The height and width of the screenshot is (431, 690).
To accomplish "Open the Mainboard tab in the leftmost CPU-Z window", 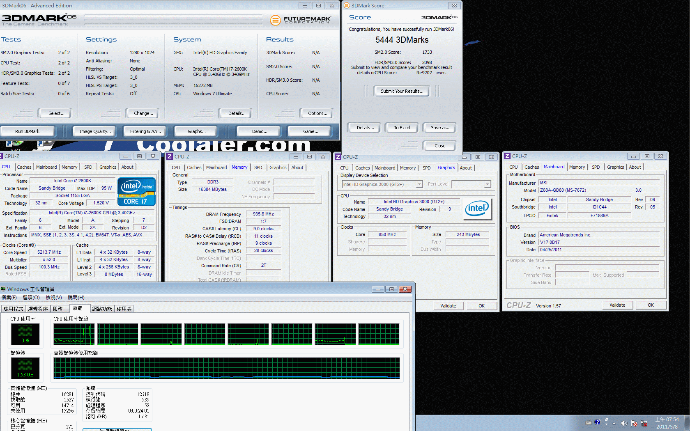I will (x=46, y=167).
